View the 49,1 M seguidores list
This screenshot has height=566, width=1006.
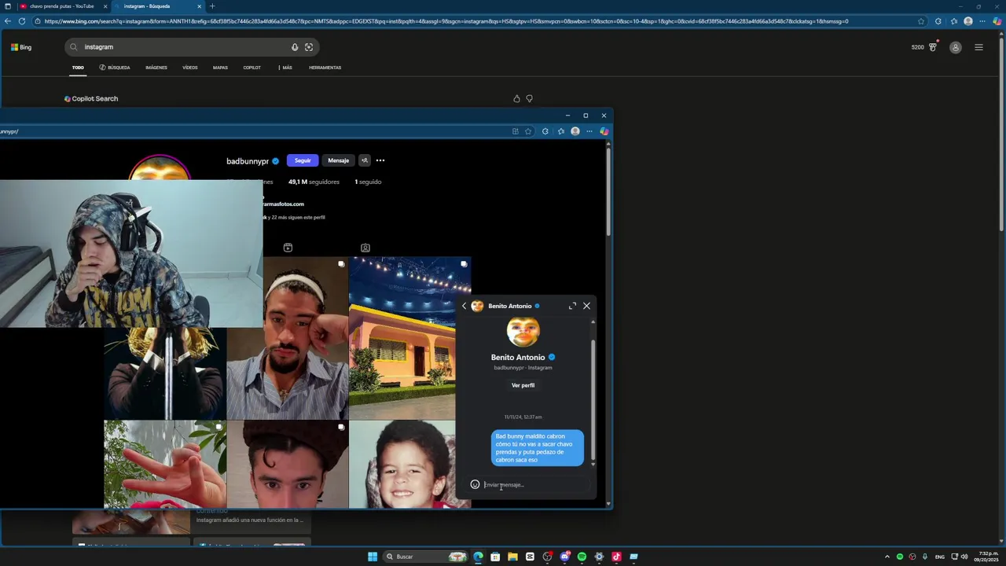pyautogui.click(x=314, y=182)
